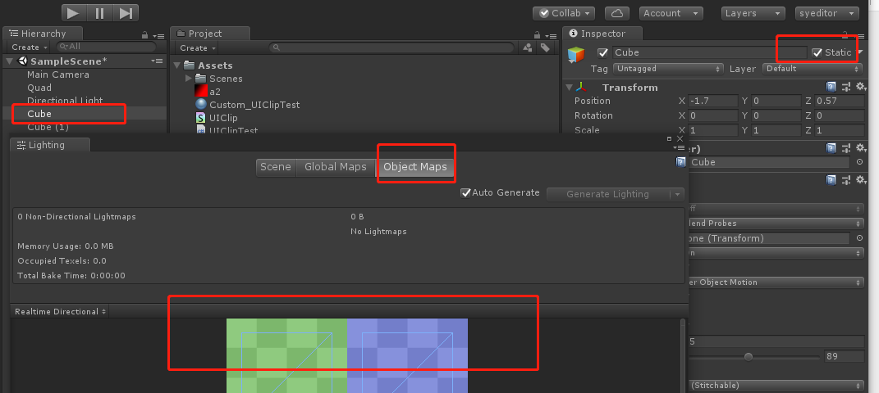Open the Project Create dropdown
The width and height of the screenshot is (879, 393).
tap(198, 47)
